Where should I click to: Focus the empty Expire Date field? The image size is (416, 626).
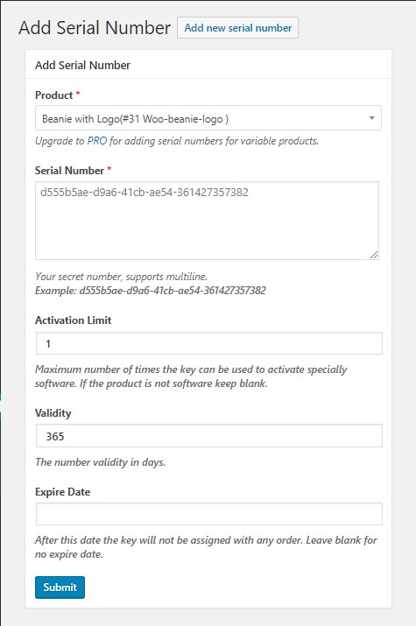point(208,514)
